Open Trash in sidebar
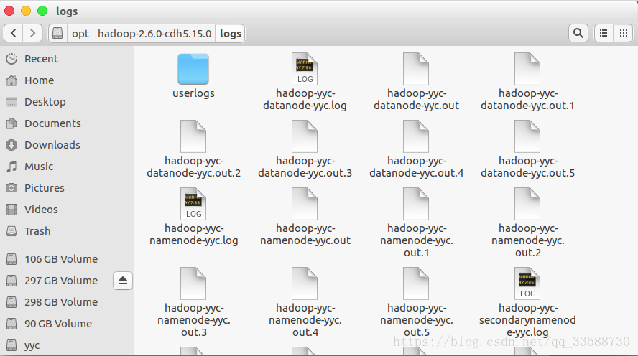 67,231
